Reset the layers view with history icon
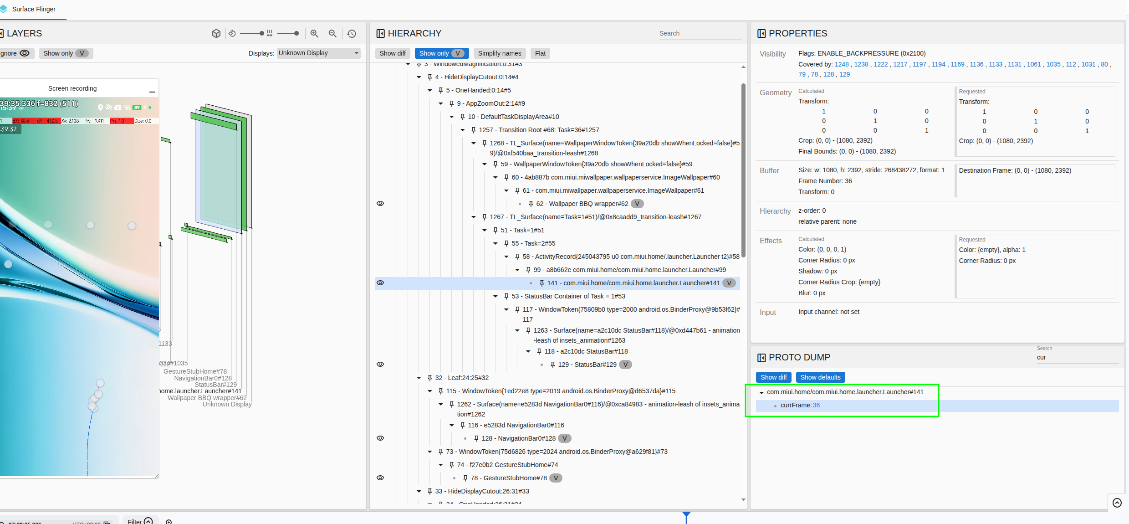The width and height of the screenshot is (1129, 524). [352, 33]
